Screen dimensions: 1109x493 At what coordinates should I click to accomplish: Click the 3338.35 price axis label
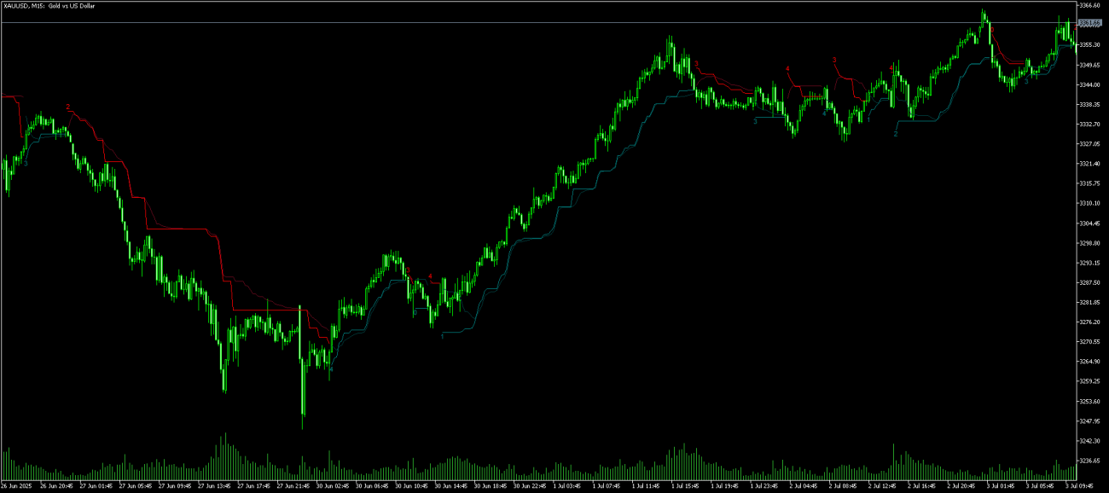click(1091, 104)
